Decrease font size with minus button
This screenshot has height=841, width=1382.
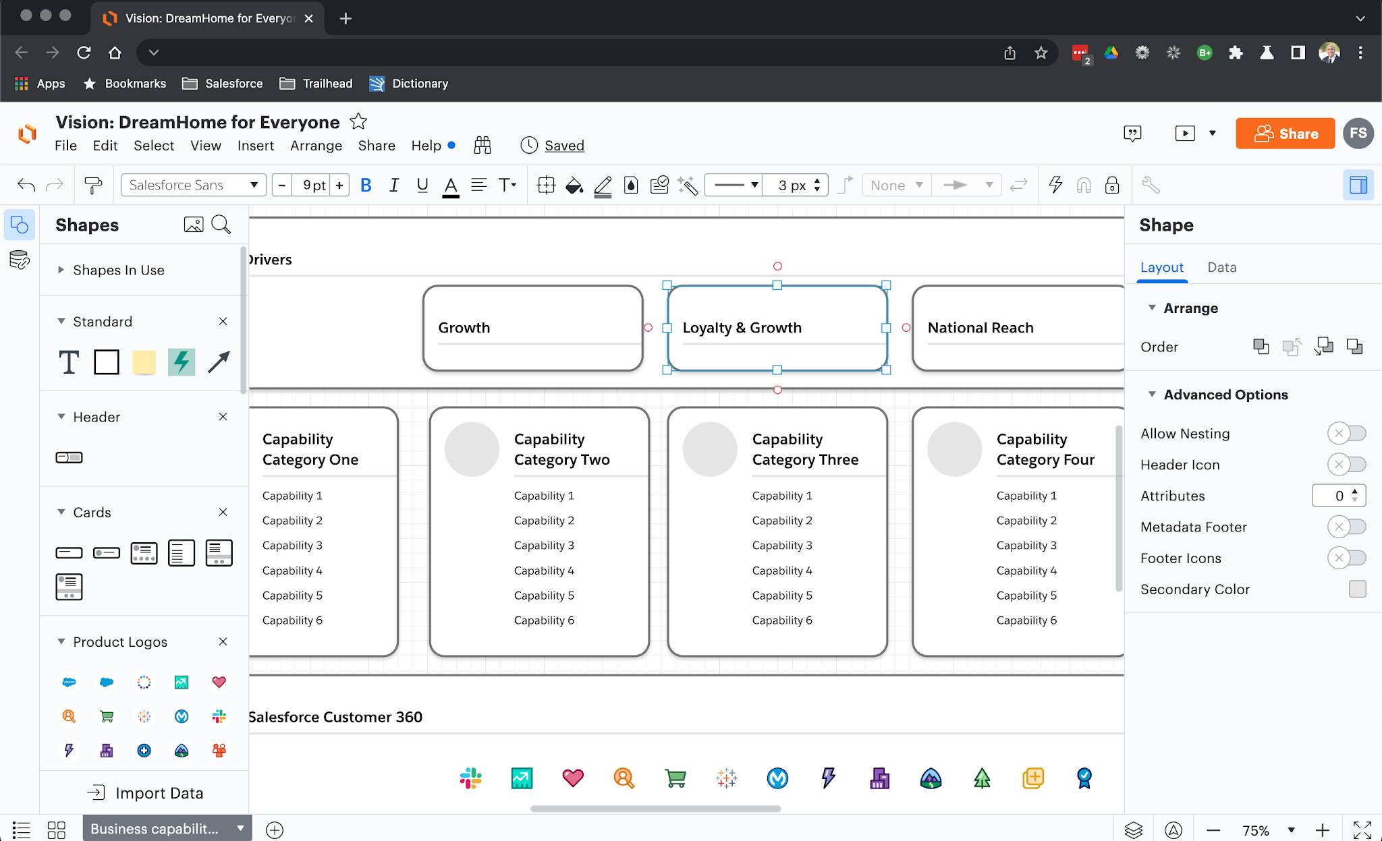[x=282, y=185]
